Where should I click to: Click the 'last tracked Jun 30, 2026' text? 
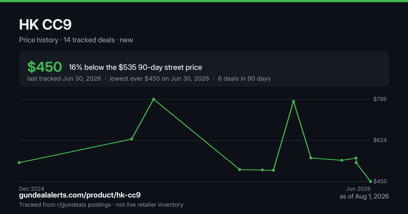pyautogui.click(x=64, y=78)
